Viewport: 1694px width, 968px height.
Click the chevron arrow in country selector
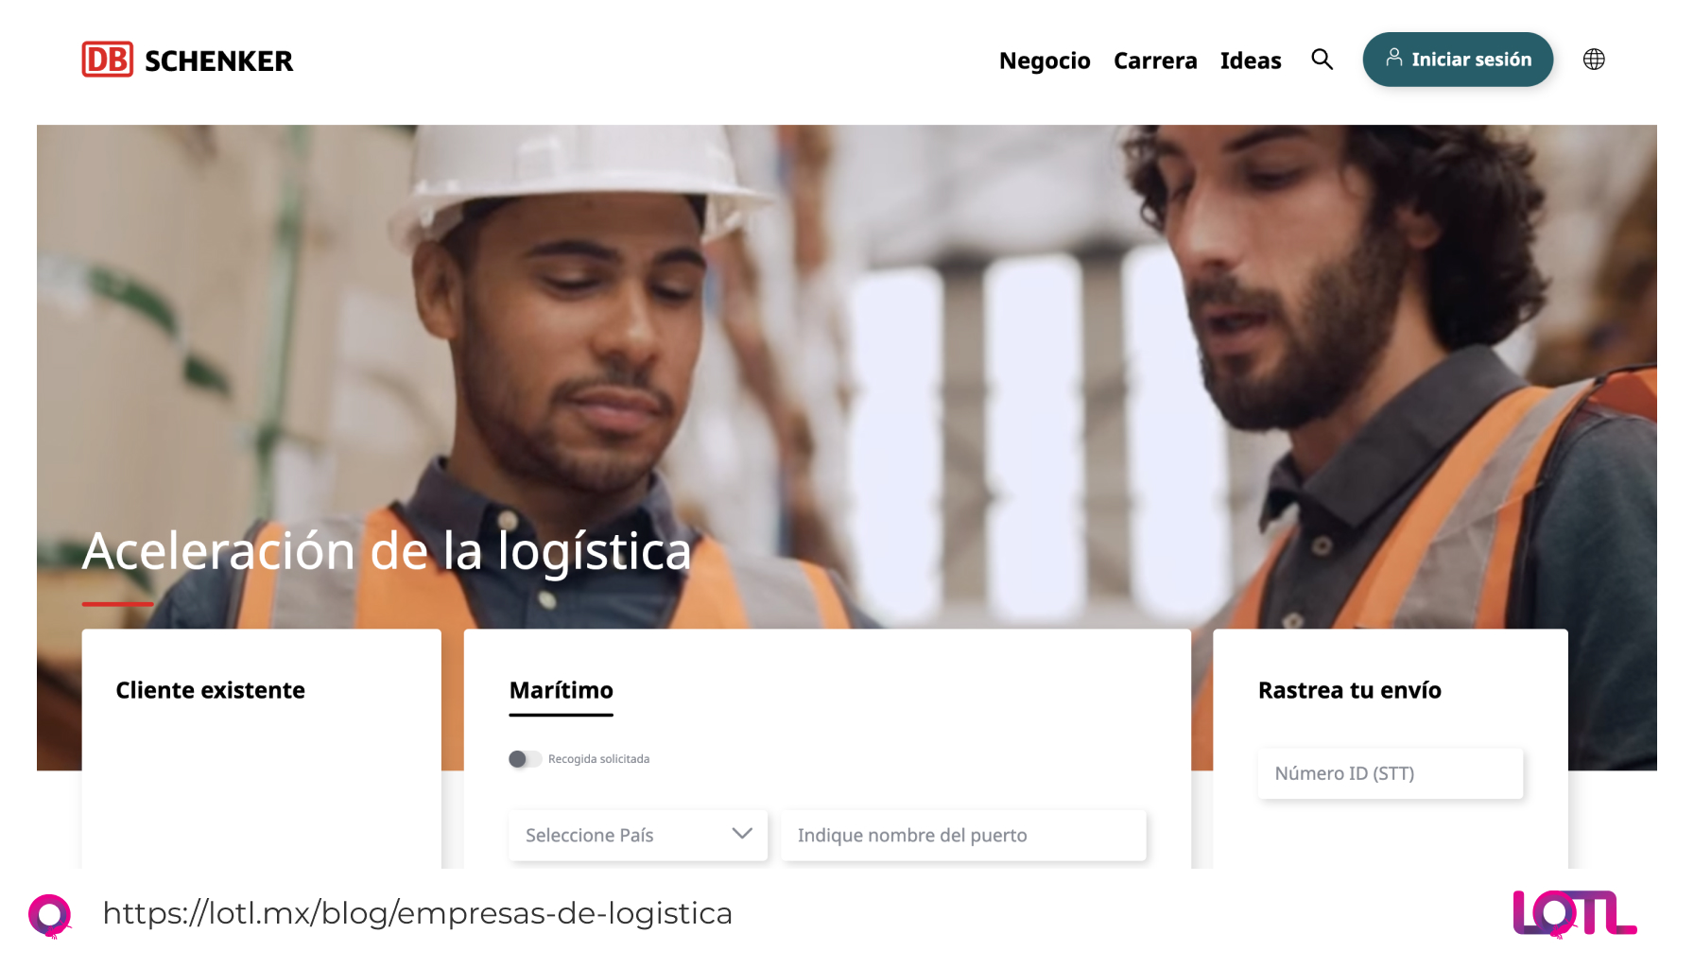point(742,834)
